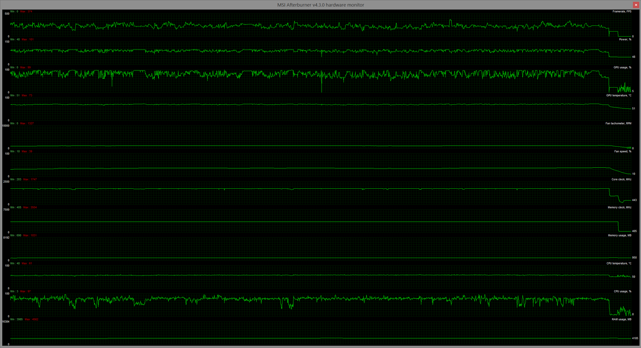Click the Memory clock, MHz graph label

619,207
